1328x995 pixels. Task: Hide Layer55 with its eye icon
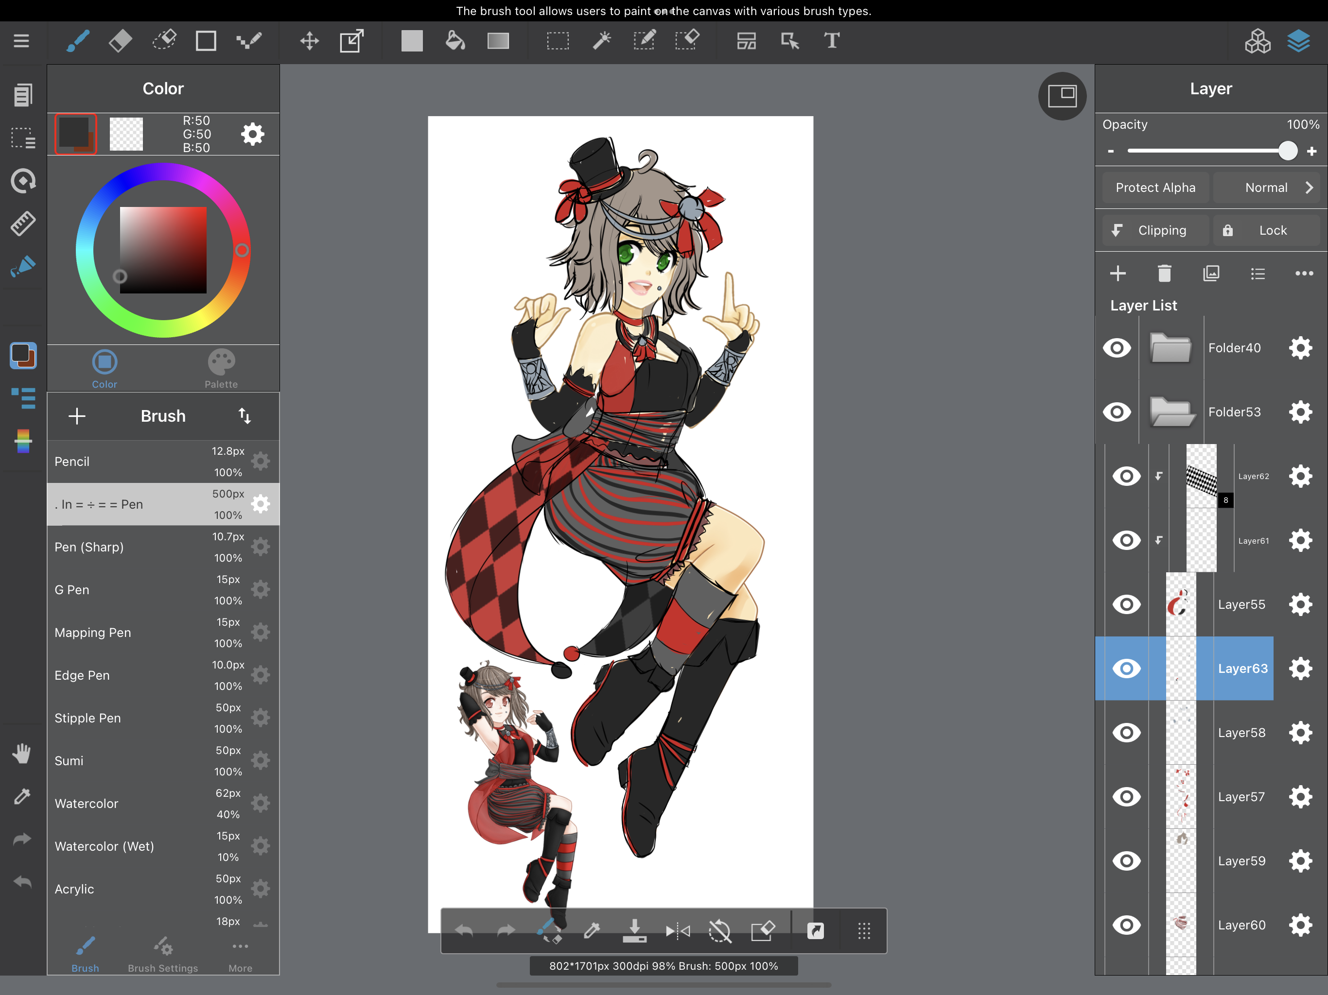tap(1126, 604)
